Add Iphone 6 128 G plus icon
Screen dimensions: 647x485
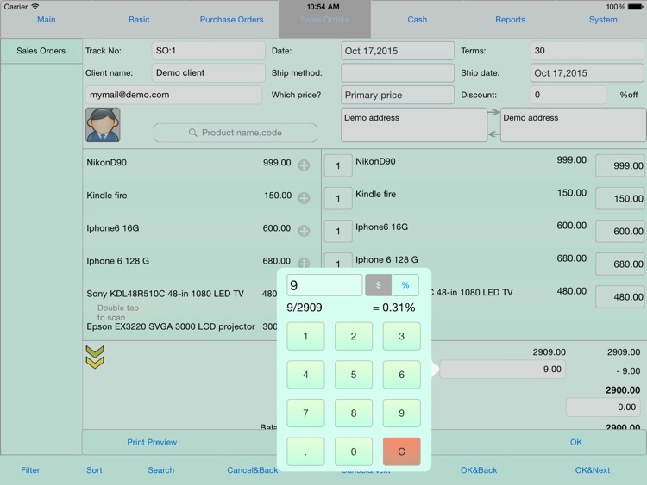(304, 263)
